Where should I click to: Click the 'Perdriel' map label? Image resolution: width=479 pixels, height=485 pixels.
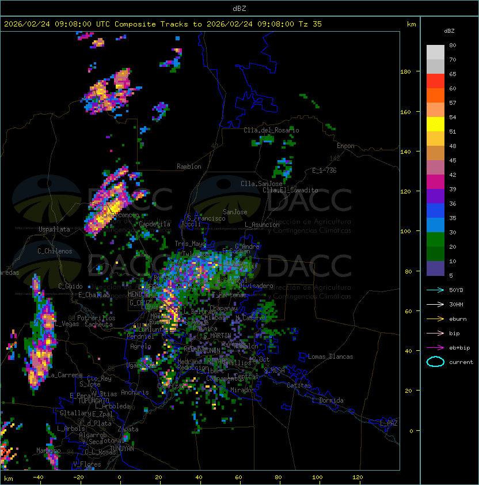140,336
